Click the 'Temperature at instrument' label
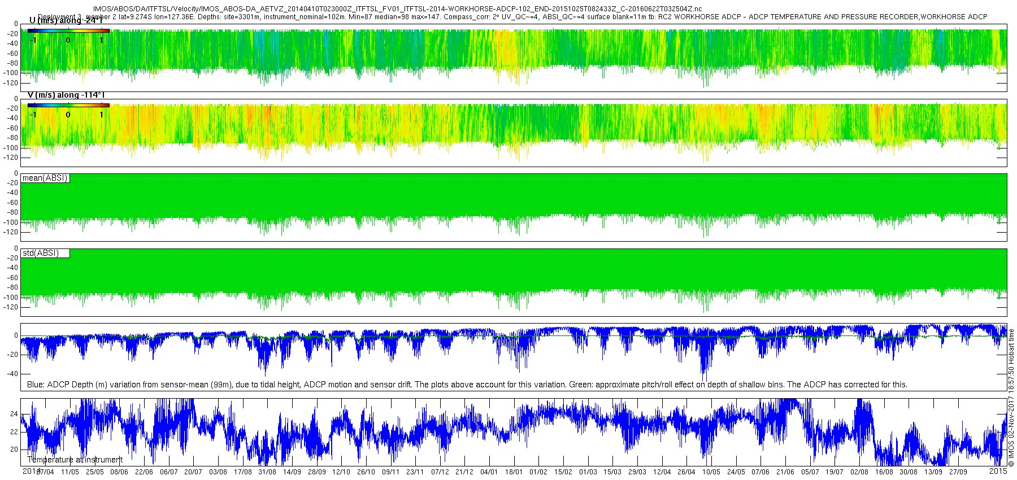This screenshot has height=480, width=1017. point(75,460)
